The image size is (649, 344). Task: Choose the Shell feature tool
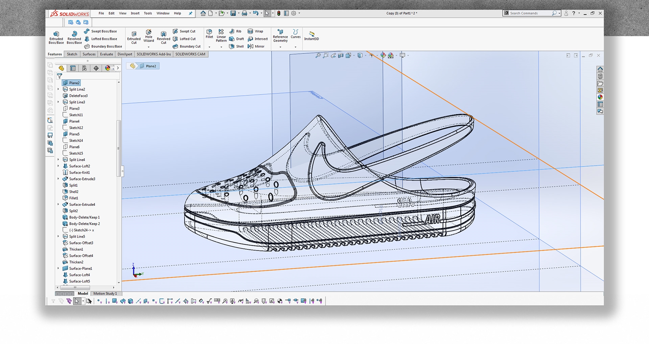point(236,47)
